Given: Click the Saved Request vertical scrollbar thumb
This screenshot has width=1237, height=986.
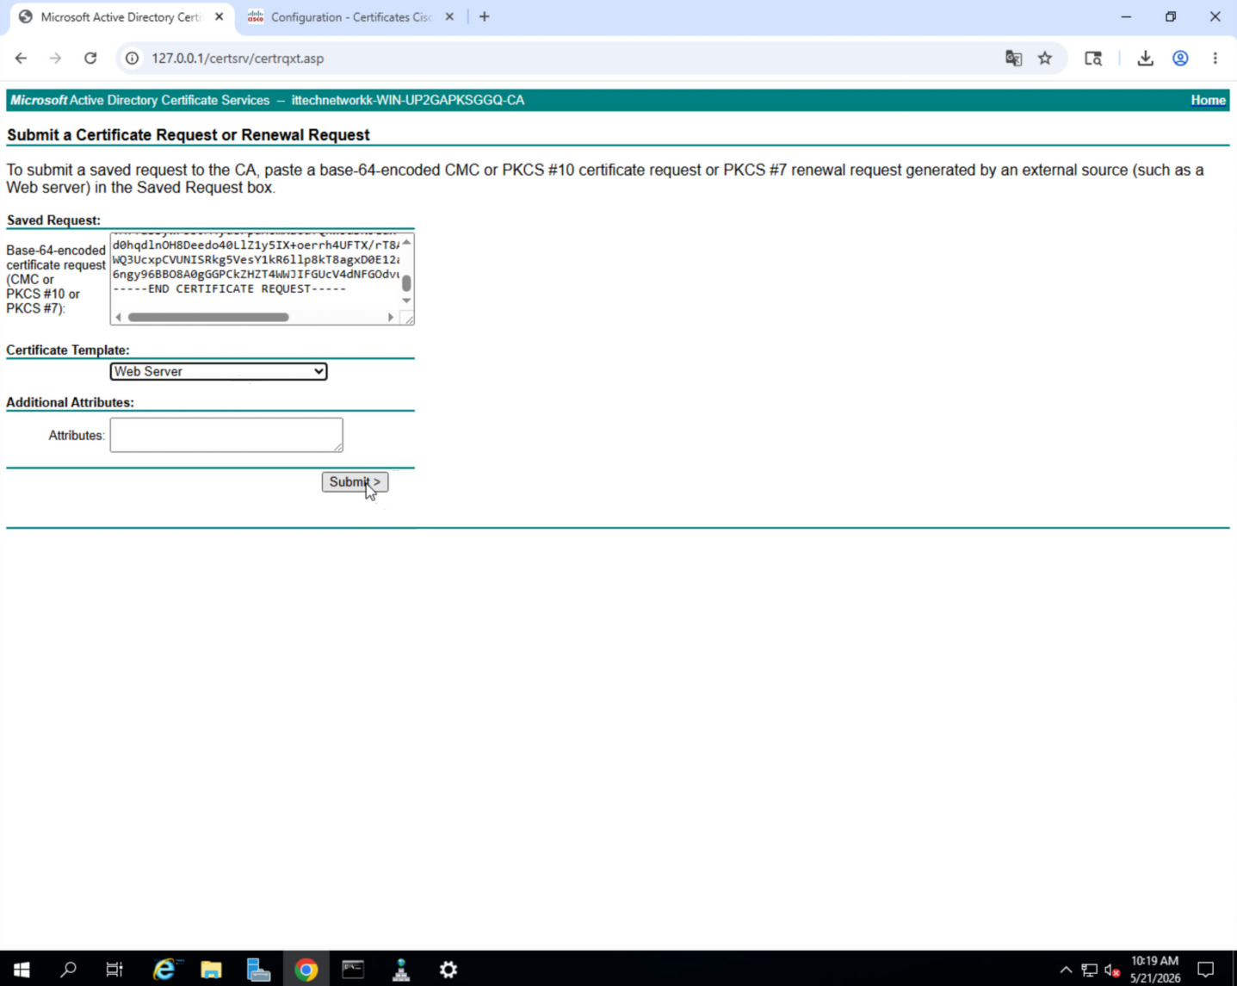Looking at the screenshot, I should 406,282.
